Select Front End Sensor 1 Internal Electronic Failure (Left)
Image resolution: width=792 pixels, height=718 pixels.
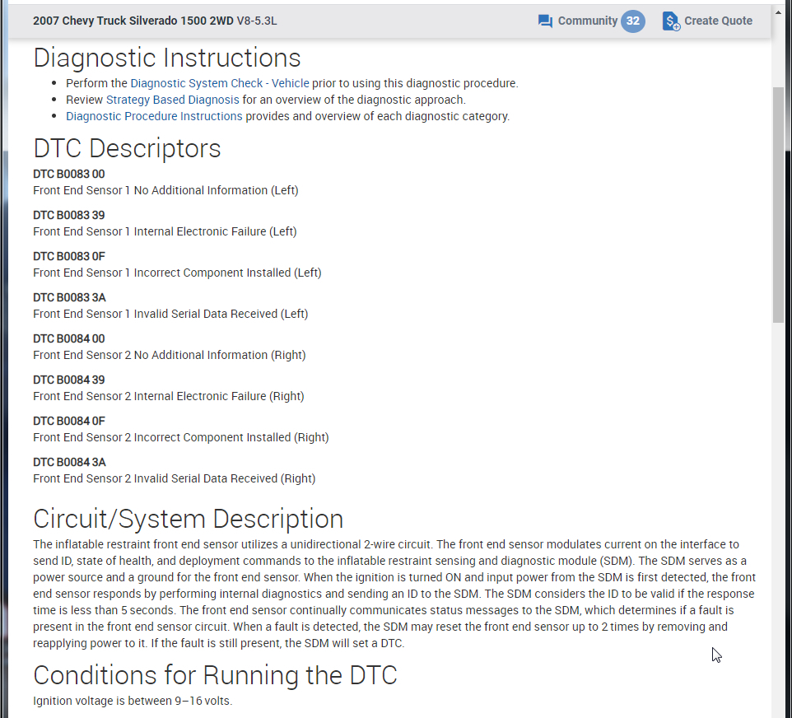point(165,231)
